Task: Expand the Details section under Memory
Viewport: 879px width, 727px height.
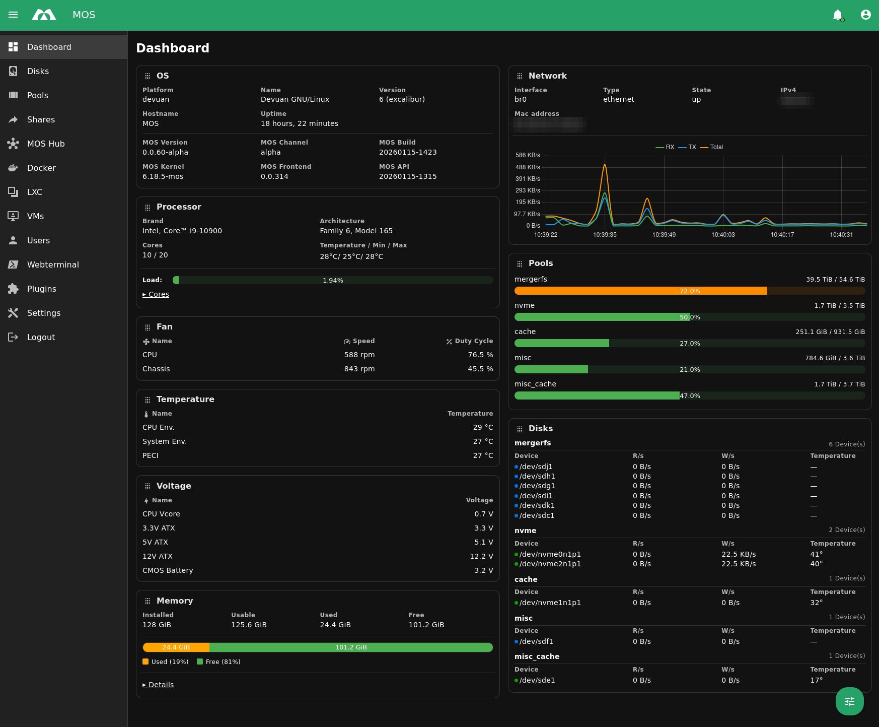Action: click(x=158, y=685)
